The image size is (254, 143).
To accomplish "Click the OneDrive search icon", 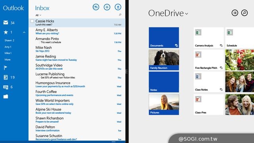I will click(x=244, y=13).
